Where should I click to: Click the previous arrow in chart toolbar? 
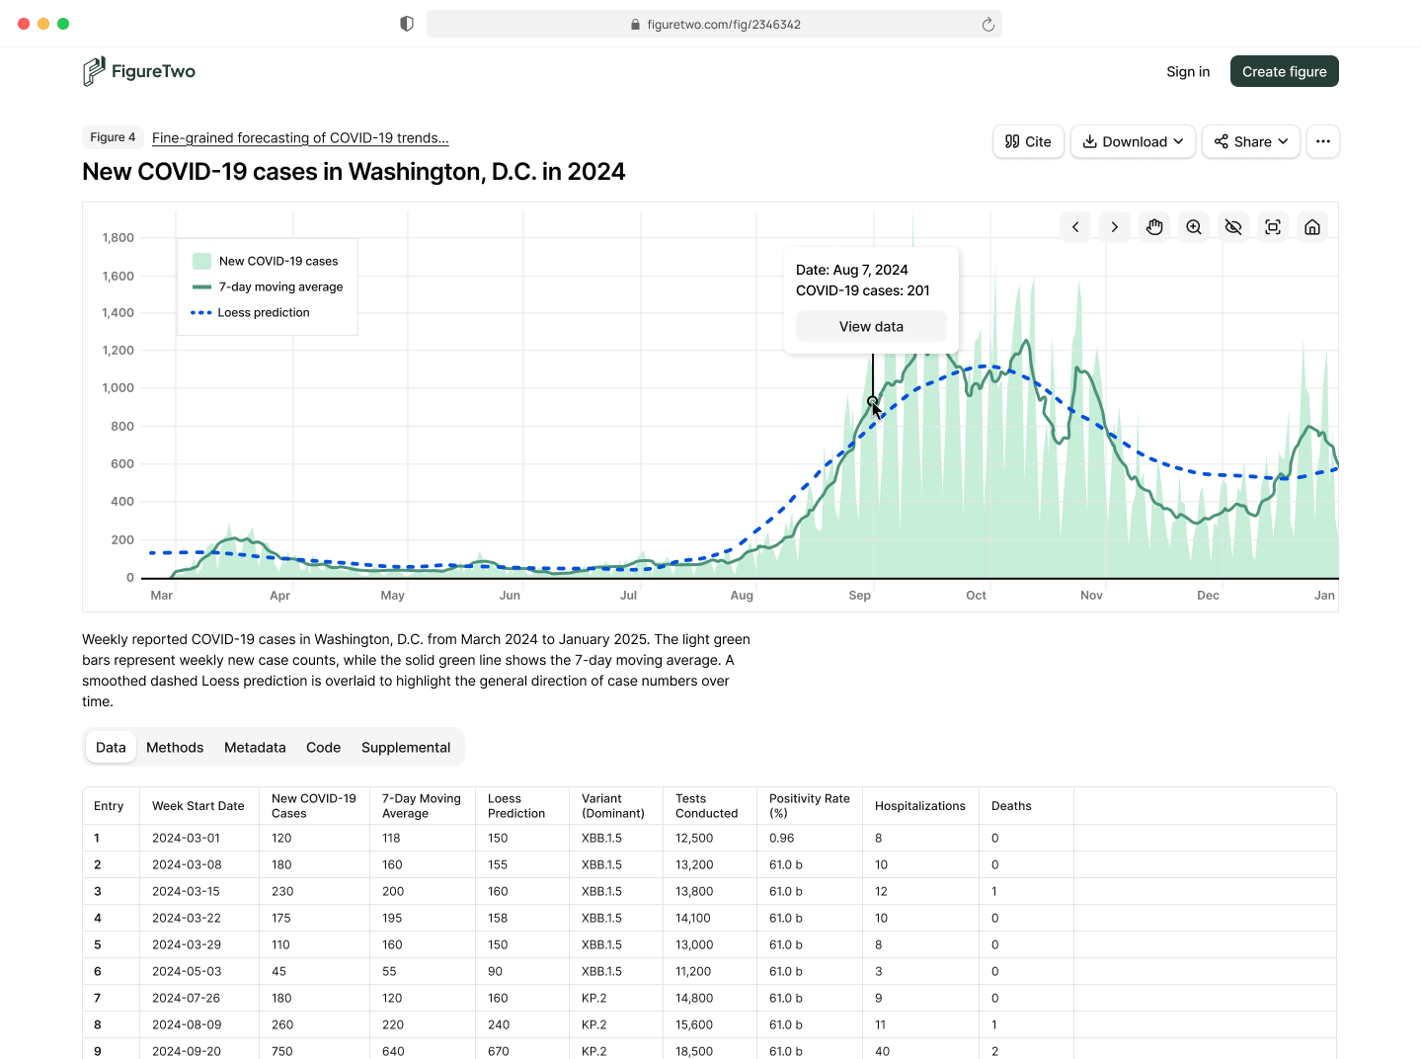point(1075,227)
